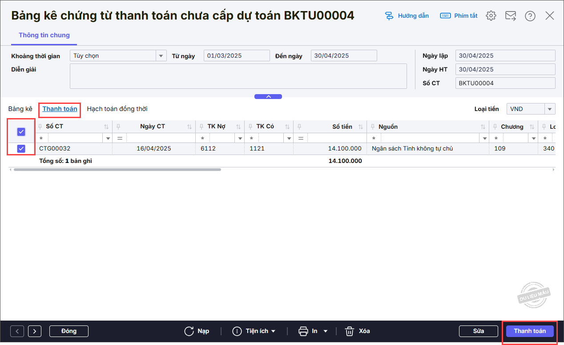Pin the Nguồn column

point(372,127)
